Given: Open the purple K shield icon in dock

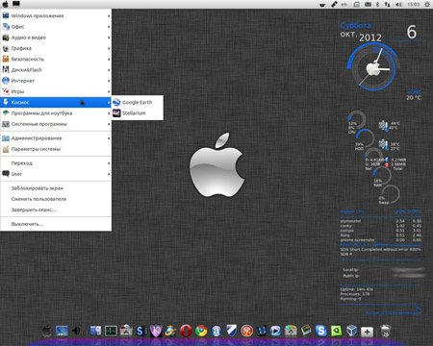Looking at the screenshot, I should click(x=156, y=331).
